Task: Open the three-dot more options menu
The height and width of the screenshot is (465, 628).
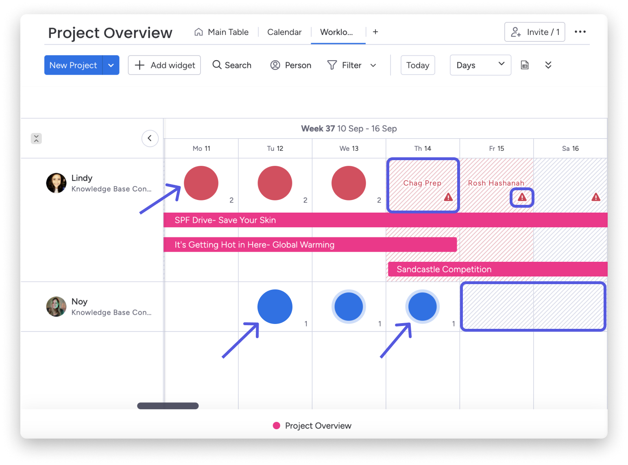Action: (x=580, y=32)
